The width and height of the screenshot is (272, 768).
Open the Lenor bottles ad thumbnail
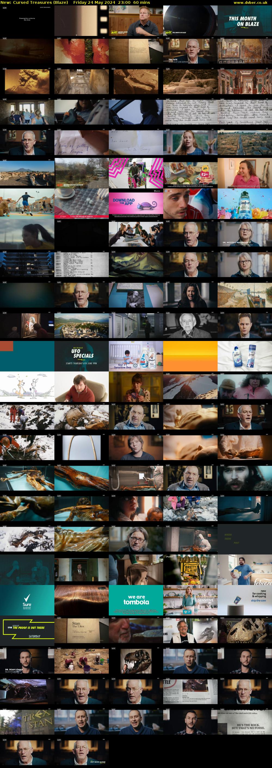click(245, 356)
